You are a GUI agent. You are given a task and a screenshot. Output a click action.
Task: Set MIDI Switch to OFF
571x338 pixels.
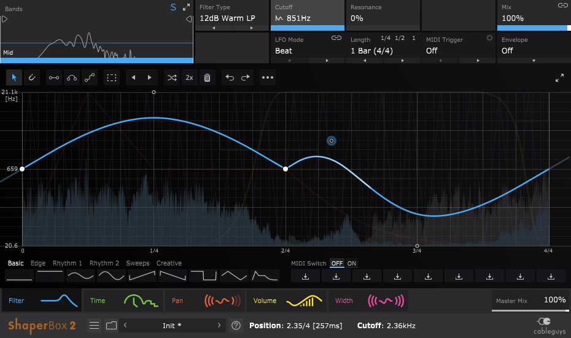point(337,264)
